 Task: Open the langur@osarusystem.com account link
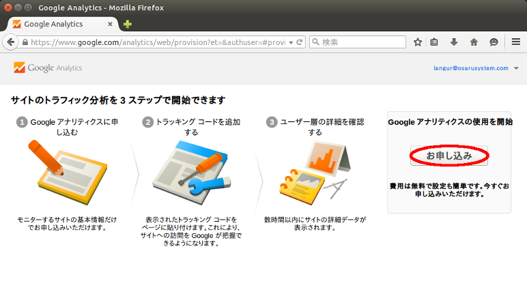[470, 68]
